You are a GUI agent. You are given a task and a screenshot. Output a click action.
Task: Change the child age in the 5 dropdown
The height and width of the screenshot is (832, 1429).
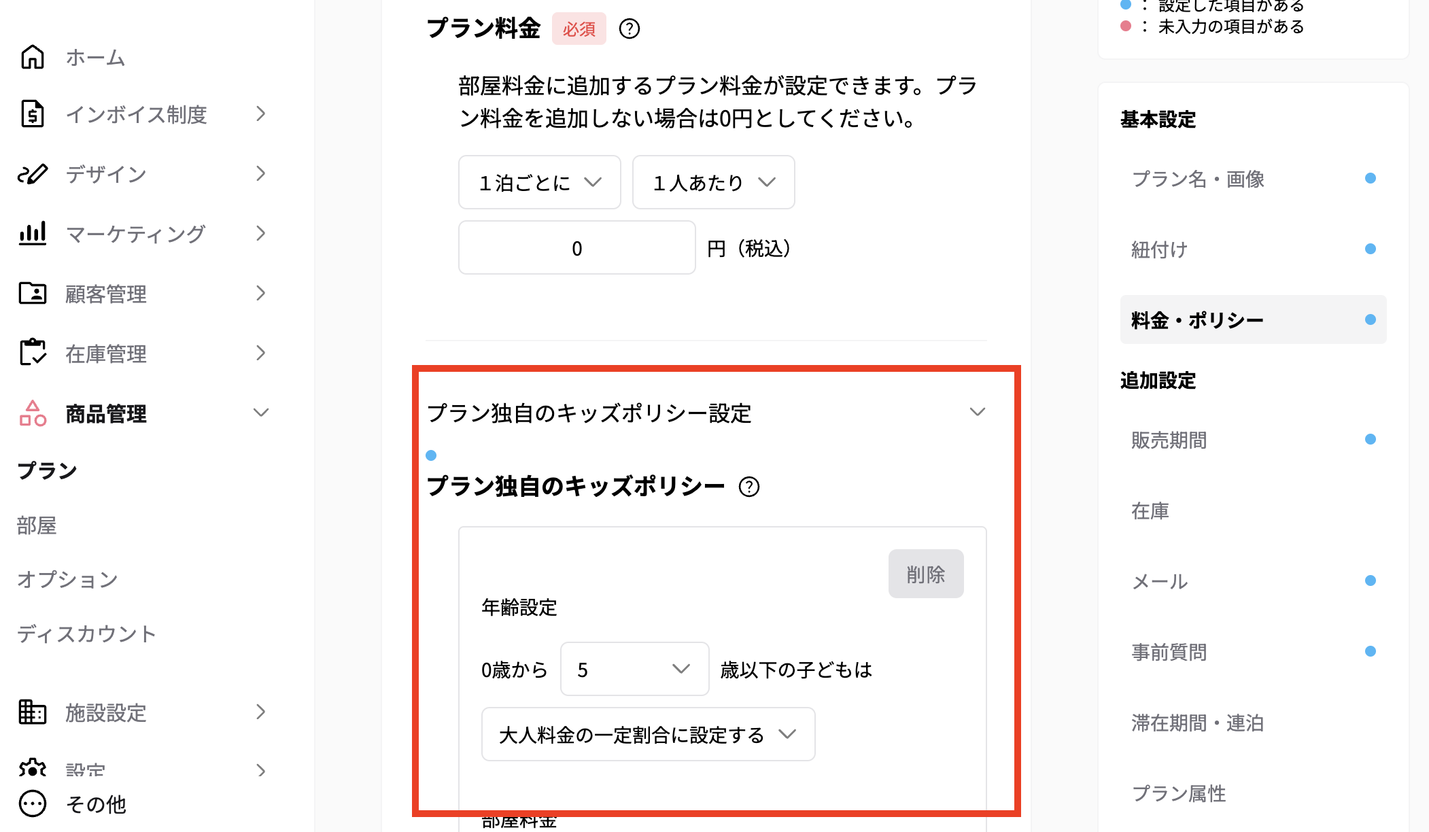pyautogui.click(x=634, y=669)
